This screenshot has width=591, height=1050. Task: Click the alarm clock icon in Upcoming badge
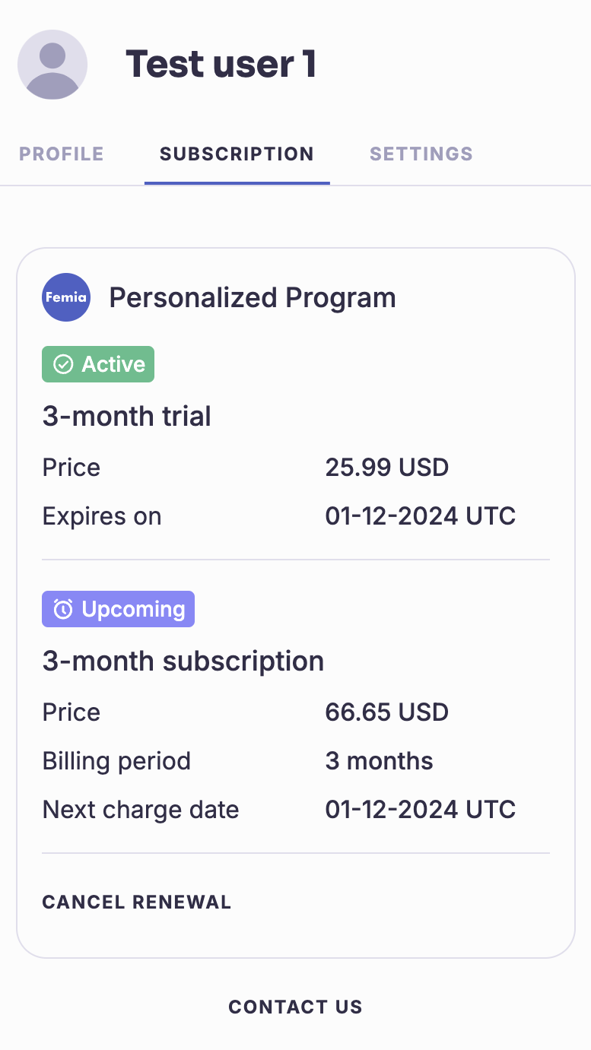[x=63, y=610]
